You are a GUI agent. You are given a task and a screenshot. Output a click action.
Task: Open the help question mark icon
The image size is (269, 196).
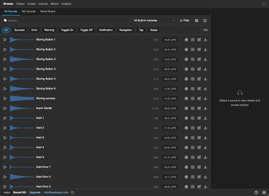pyautogui.click(x=256, y=193)
